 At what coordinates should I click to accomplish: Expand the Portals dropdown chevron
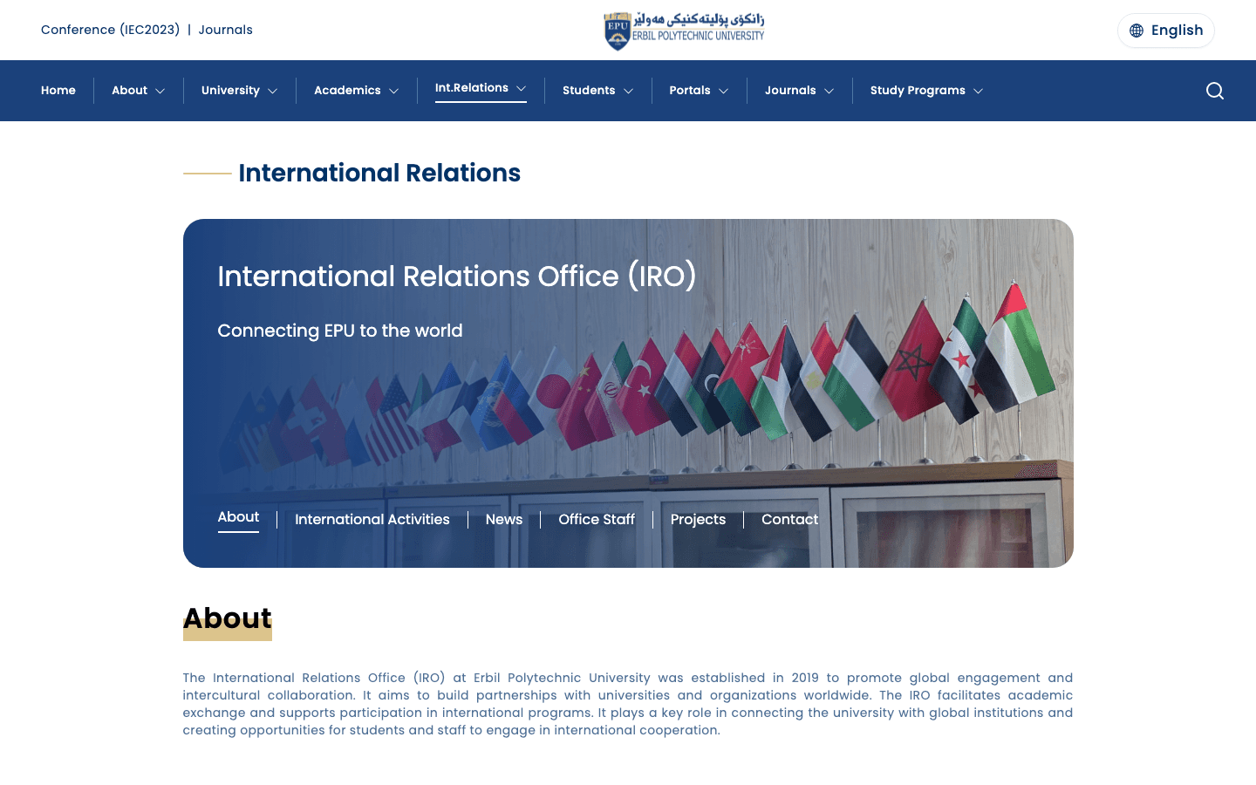(x=724, y=91)
